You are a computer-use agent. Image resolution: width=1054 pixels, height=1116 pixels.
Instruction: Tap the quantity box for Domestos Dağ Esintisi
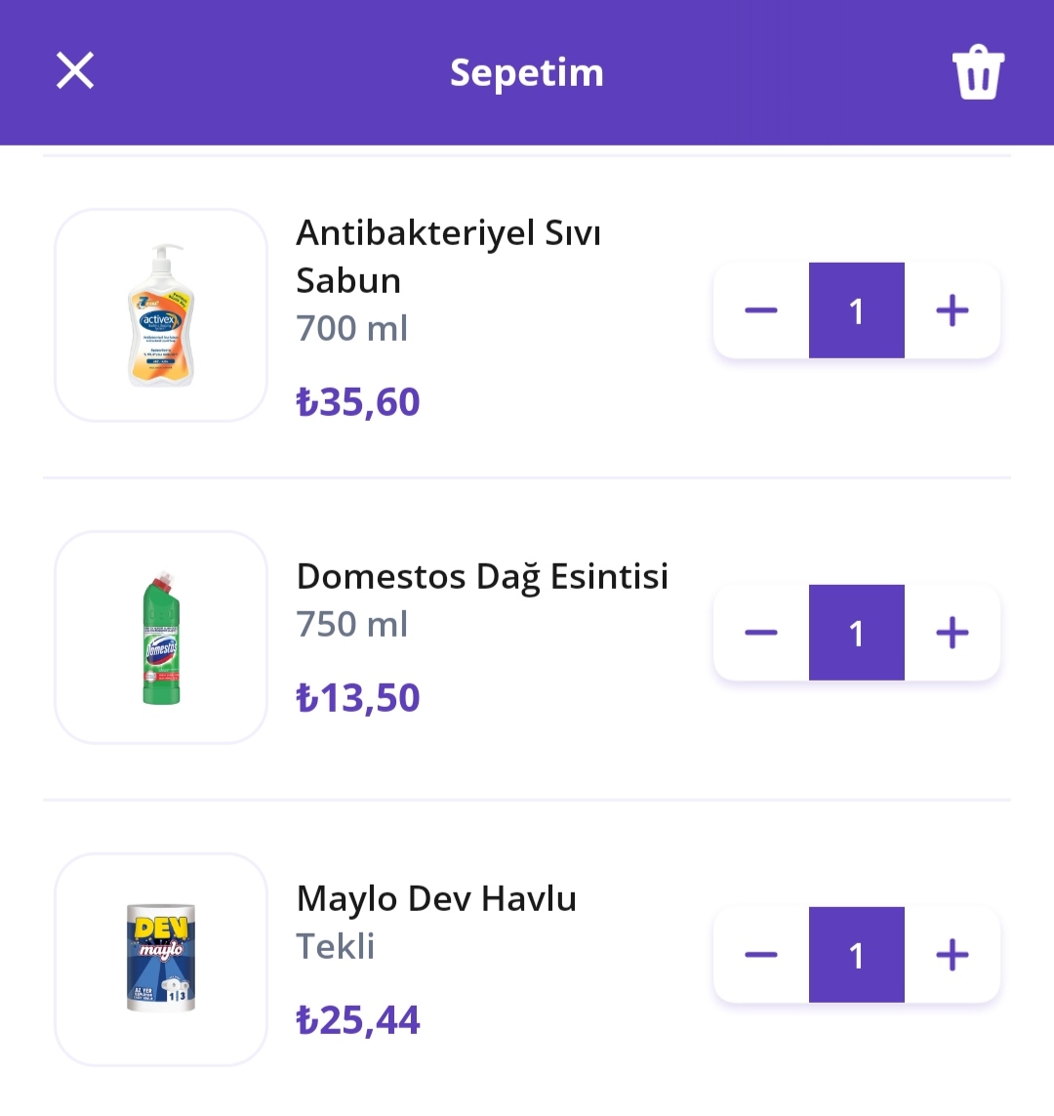click(856, 633)
